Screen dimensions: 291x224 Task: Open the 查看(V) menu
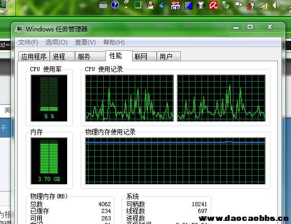point(85,42)
